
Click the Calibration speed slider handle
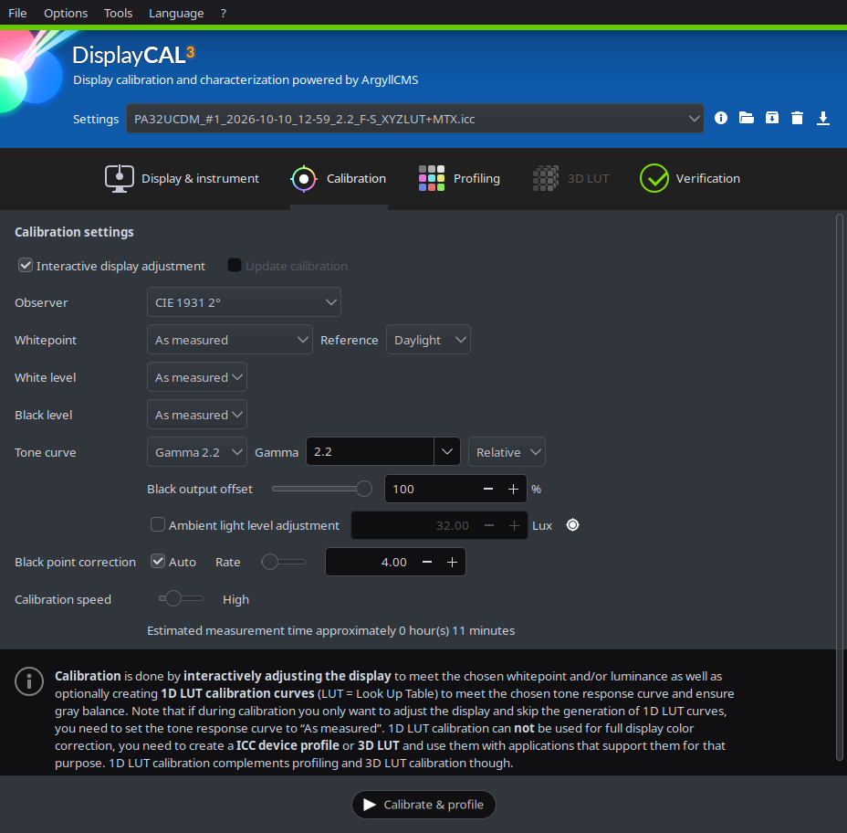coord(173,598)
